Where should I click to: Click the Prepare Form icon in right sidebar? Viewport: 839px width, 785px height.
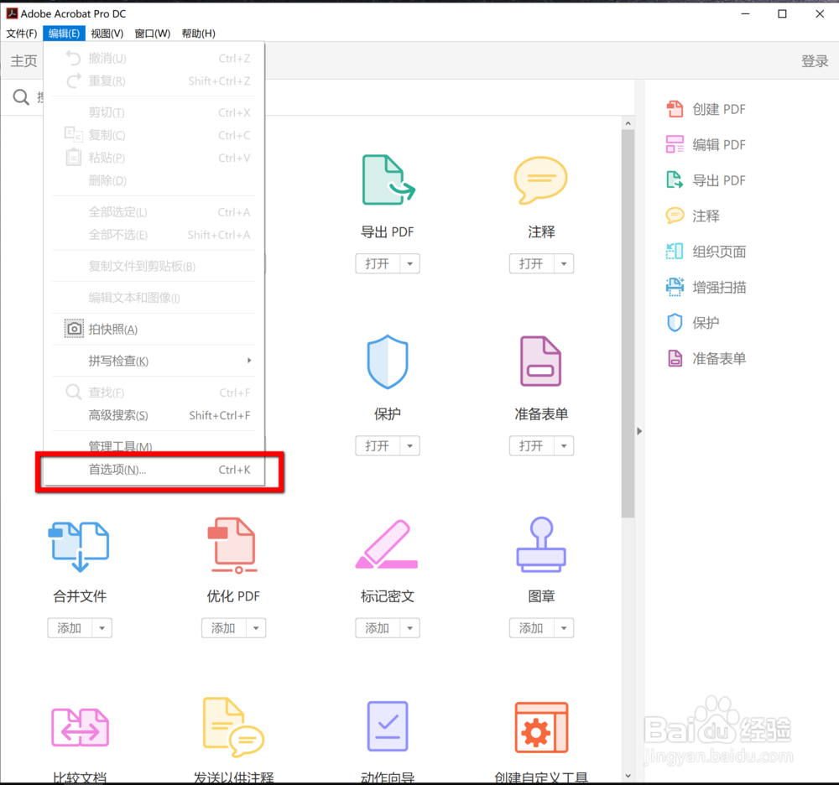(x=675, y=358)
